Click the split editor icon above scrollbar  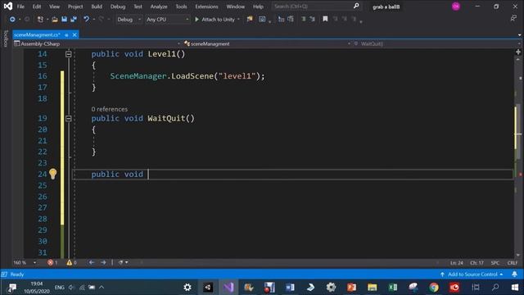(x=518, y=52)
